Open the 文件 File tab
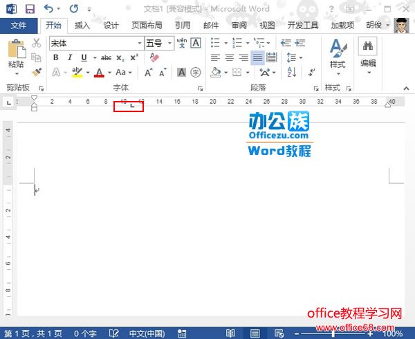 pyautogui.click(x=19, y=26)
